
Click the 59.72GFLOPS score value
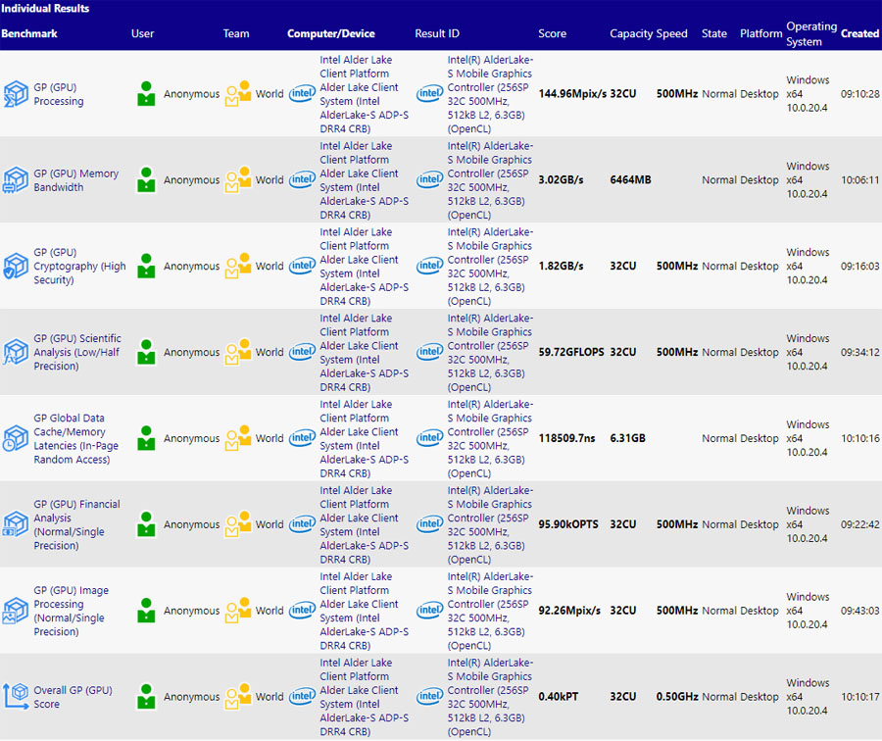[571, 352]
